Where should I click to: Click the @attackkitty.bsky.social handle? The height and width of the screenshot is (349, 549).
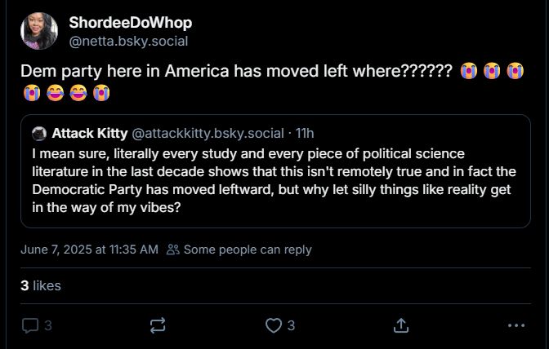[x=208, y=133]
